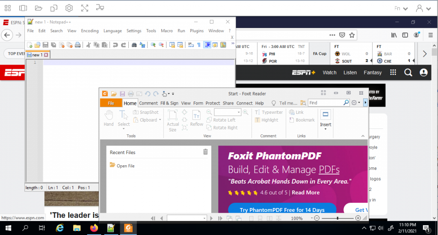438x235 pixels.
Task: Expand Notepad++ toolbar overflow chevron
Action: click(x=232, y=44)
